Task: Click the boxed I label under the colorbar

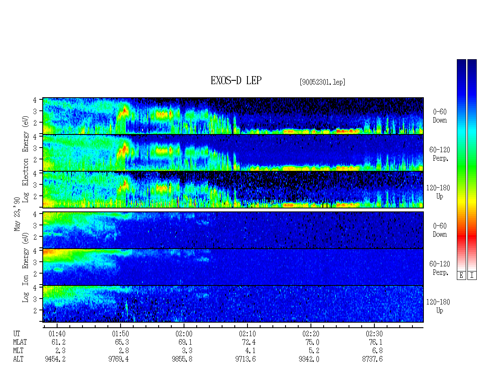Action: coord(472,276)
